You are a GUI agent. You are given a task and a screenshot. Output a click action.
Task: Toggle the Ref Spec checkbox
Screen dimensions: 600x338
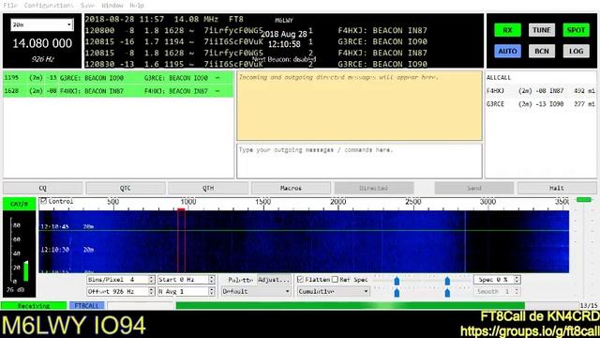point(336,280)
